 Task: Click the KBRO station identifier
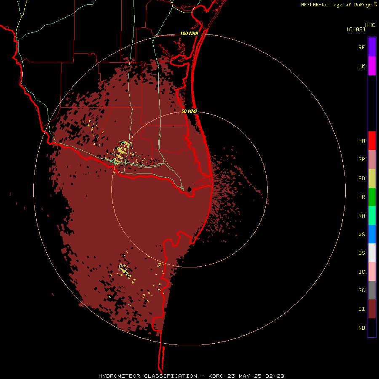pos(216,376)
